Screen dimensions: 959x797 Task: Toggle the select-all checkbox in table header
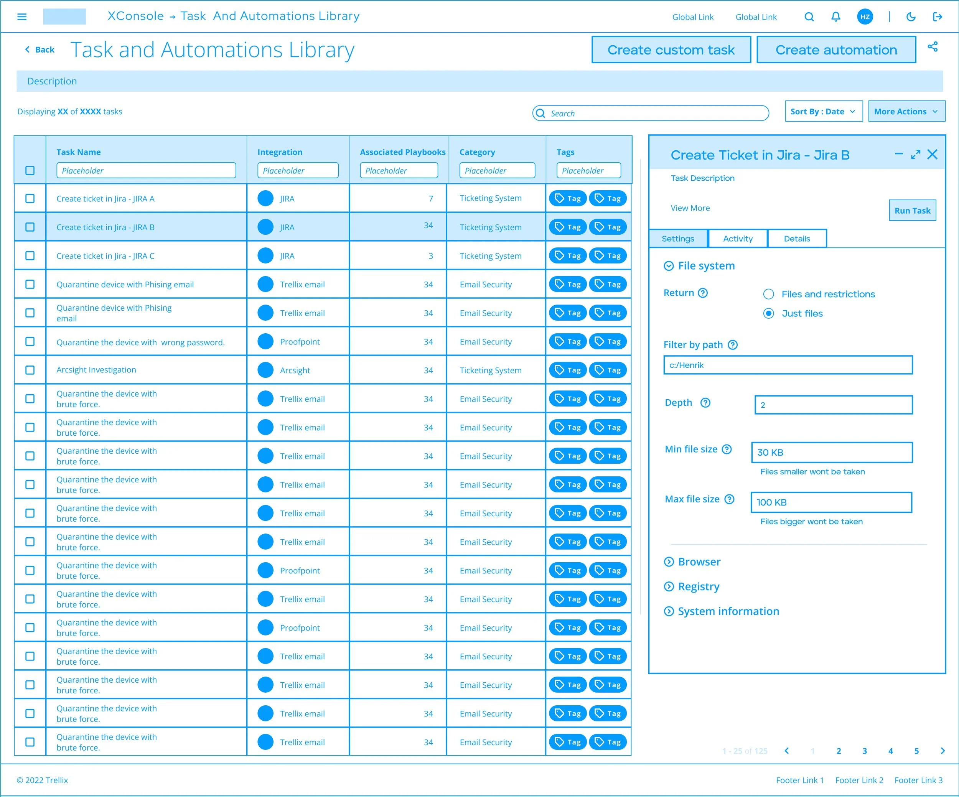(x=30, y=170)
